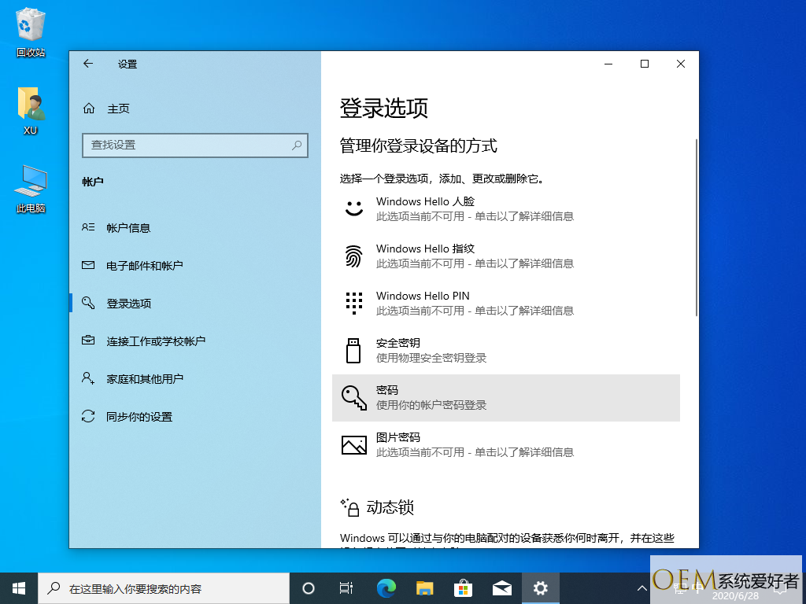Expand 图片密码 option
806x604 pixels.
[506, 445]
